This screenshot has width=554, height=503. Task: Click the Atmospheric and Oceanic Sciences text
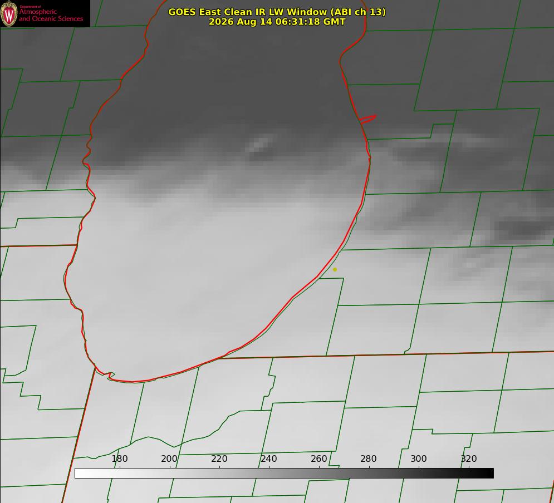coord(51,15)
